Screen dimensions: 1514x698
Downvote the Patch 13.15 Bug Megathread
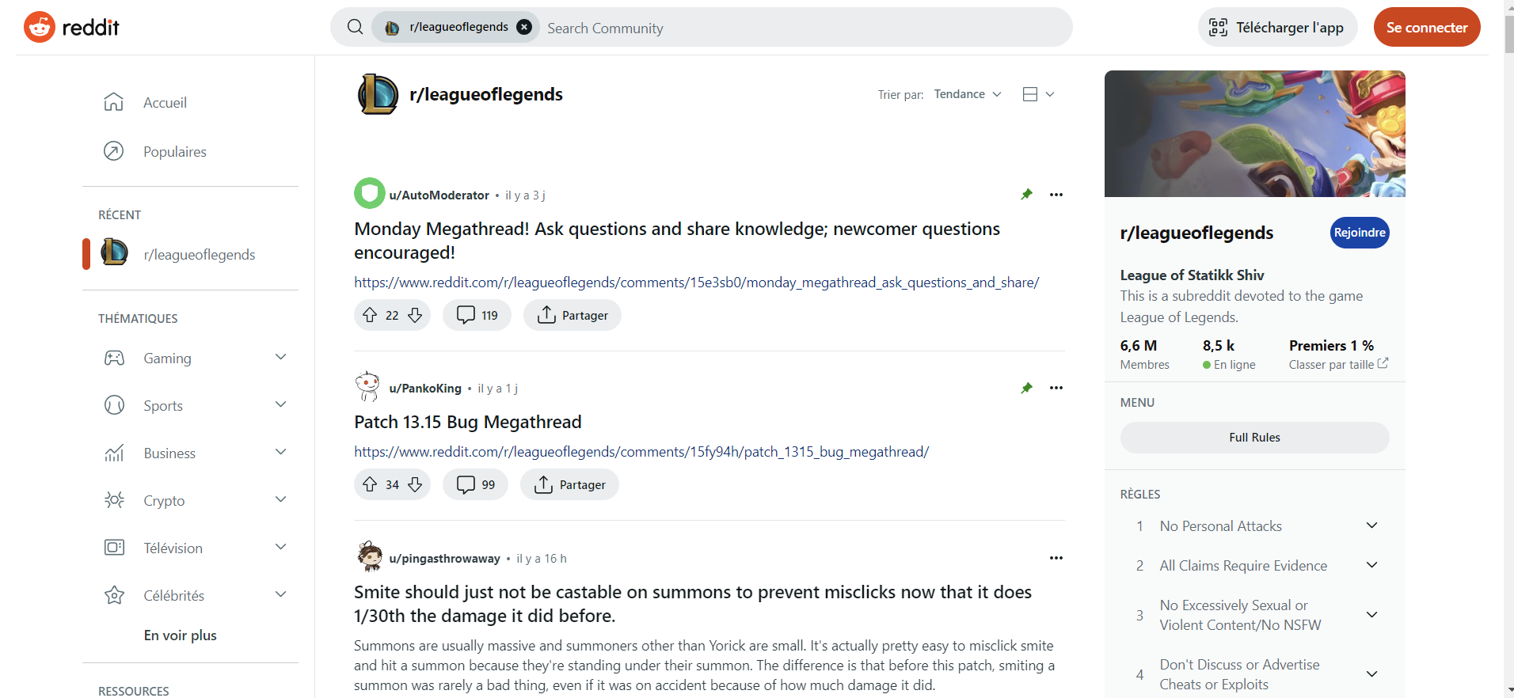tap(415, 484)
